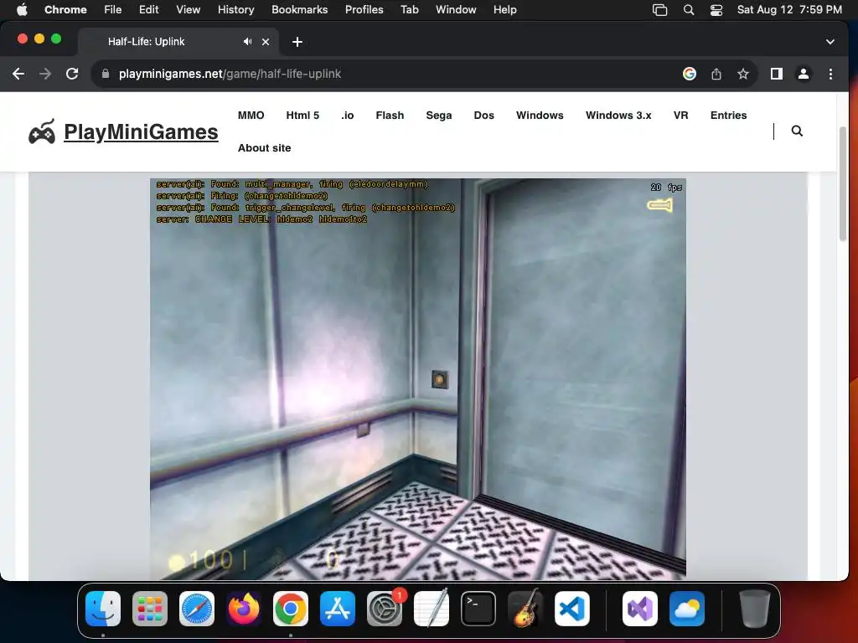Toggle Chrome side panel icon
The height and width of the screenshot is (643, 858).
pos(777,74)
